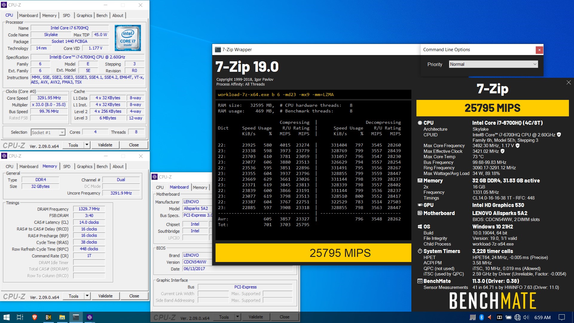This screenshot has width=574, height=323.
Task: Click Close button in Memory CPU-Z window
Action: coord(134,296)
